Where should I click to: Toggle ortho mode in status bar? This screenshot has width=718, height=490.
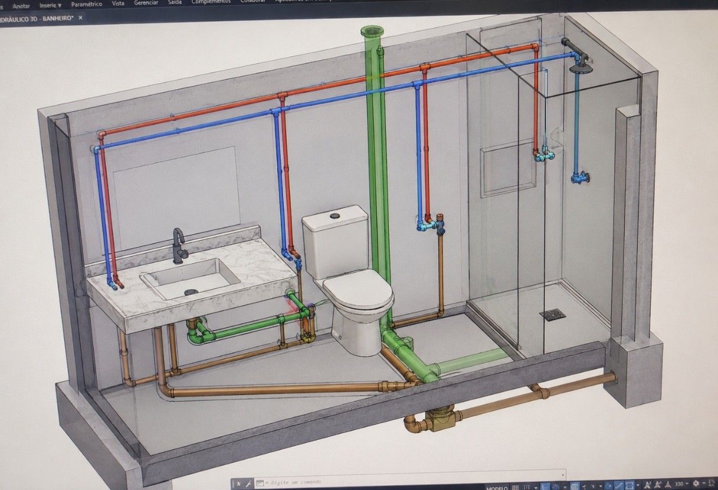pos(546,487)
